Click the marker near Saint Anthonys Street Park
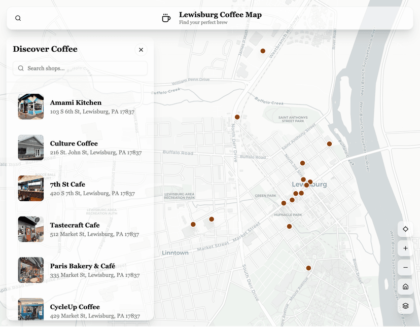420x327 pixels. coord(329,143)
